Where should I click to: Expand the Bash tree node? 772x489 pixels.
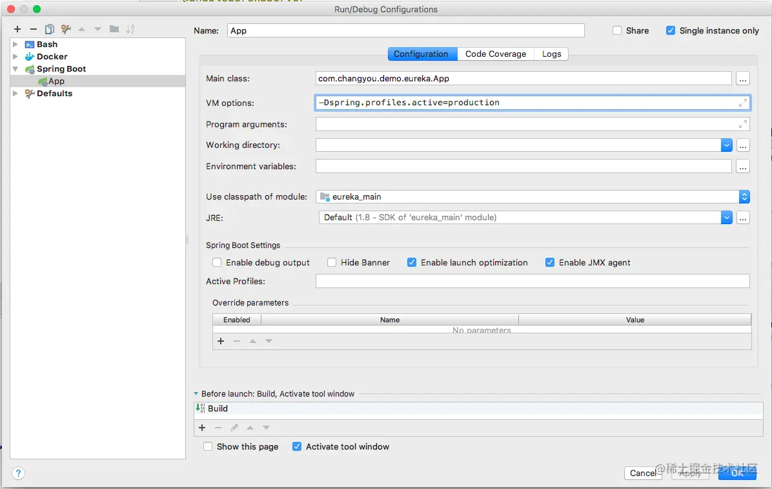pyautogui.click(x=15, y=45)
